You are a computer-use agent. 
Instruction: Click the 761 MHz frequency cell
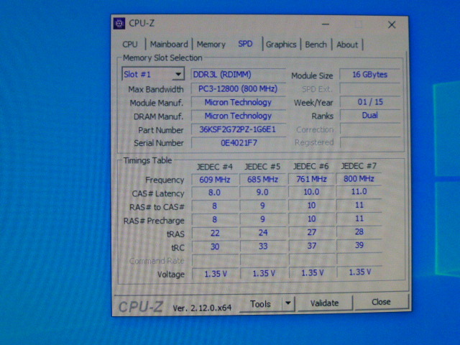point(311,179)
